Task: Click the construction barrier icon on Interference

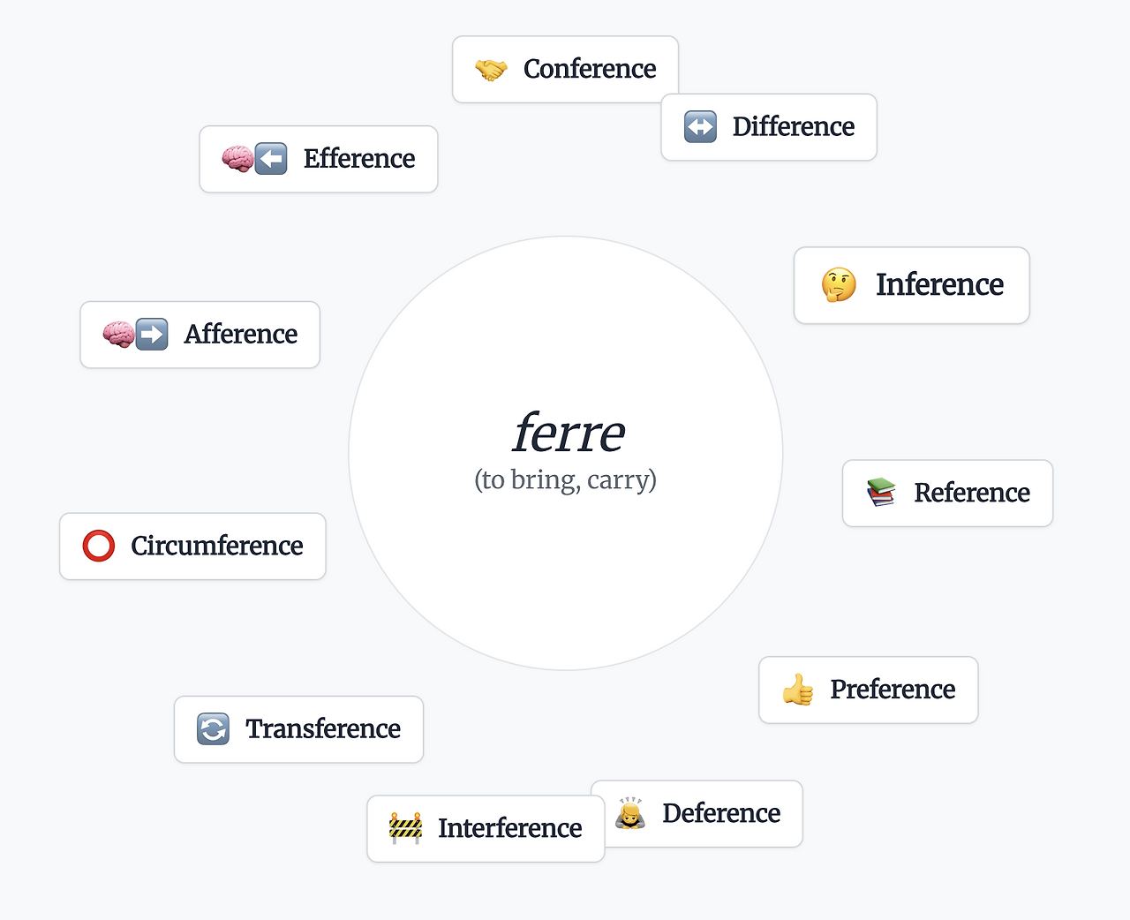Action: point(406,828)
